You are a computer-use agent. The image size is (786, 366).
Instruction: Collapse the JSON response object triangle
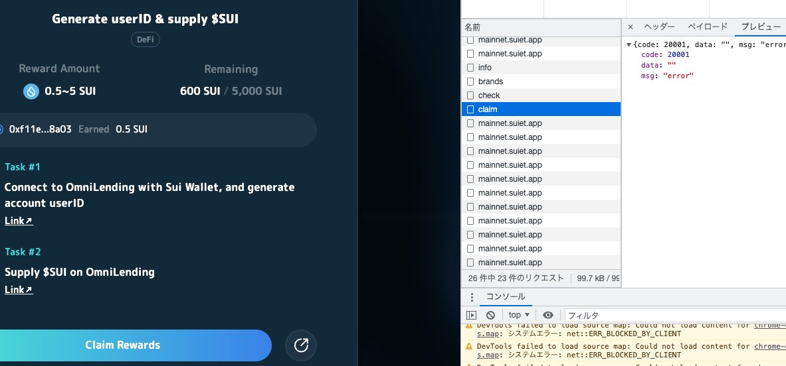[x=629, y=45]
